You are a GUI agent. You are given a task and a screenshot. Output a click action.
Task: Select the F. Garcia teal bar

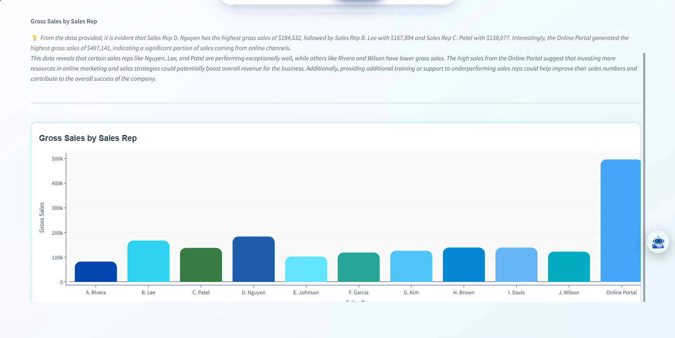359,267
